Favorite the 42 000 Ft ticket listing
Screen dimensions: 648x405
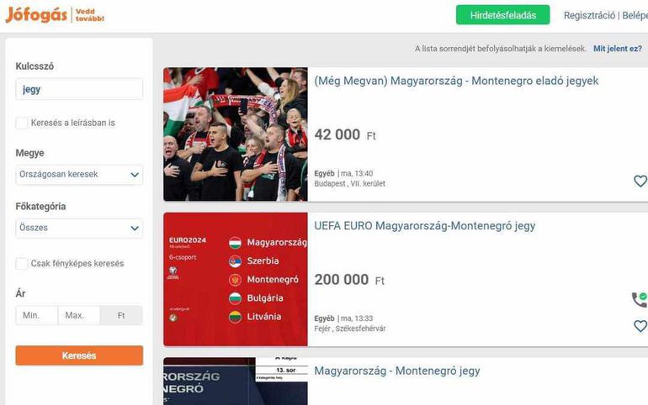(x=640, y=181)
